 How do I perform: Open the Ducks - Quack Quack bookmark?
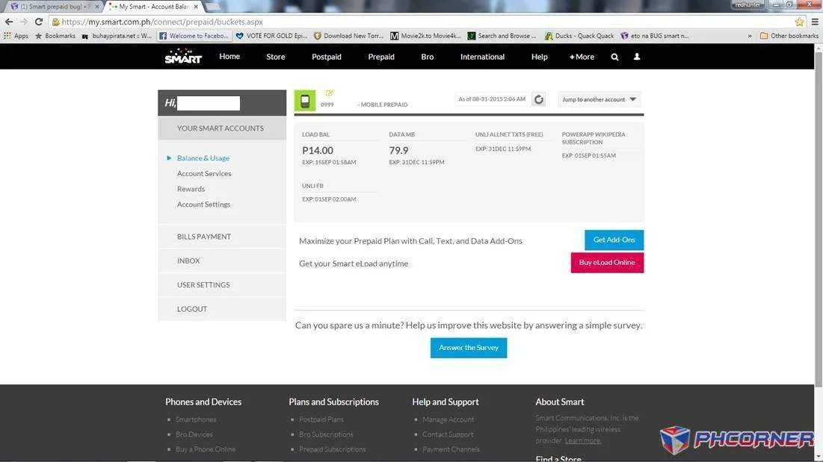[x=579, y=36]
